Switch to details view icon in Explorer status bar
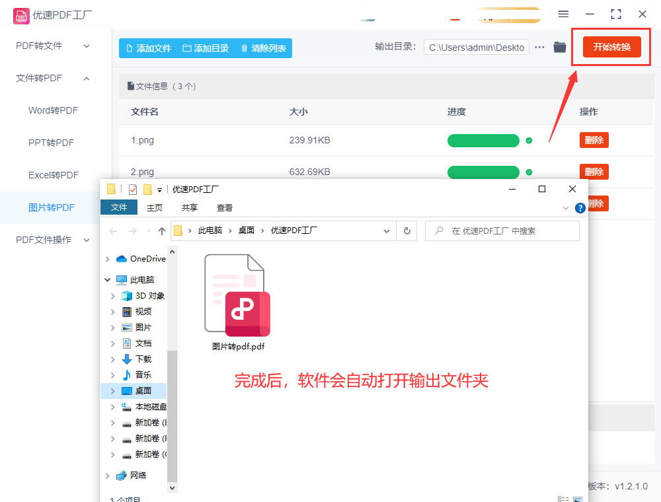Screen dimensions: 661x502 tap(563, 499)
